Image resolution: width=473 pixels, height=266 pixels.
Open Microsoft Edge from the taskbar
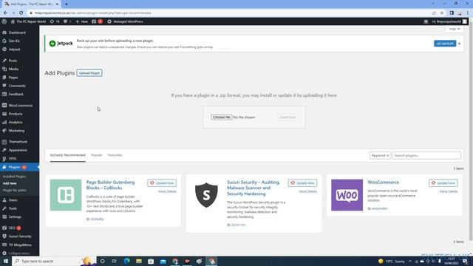coord(126,261)
